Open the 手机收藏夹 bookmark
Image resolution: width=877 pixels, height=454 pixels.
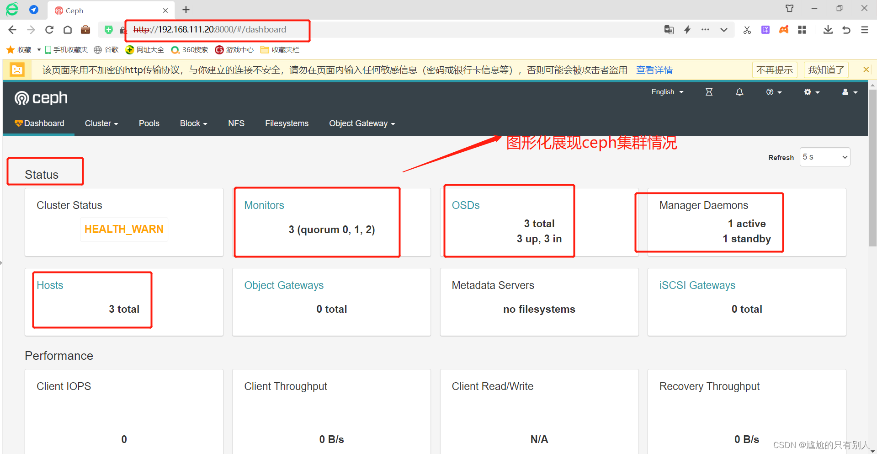click(x=66, y=49)
